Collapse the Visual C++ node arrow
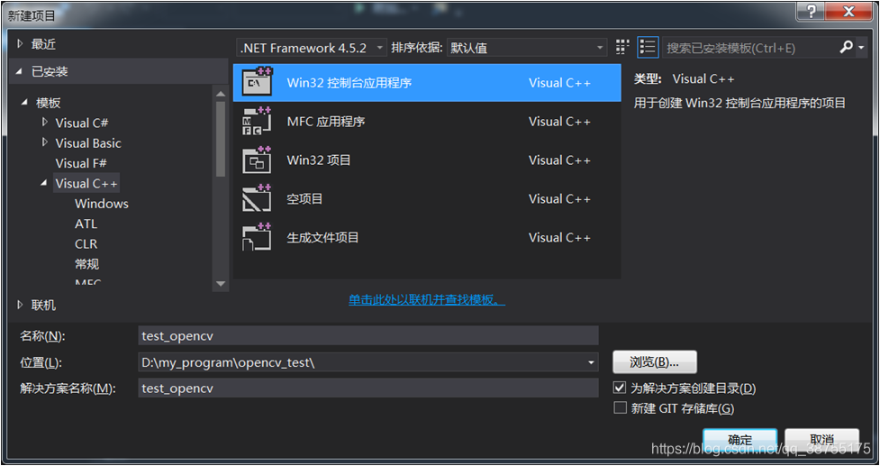Image resolution: width=880 pixels, height=466 pixels. (x=44, y=183)
